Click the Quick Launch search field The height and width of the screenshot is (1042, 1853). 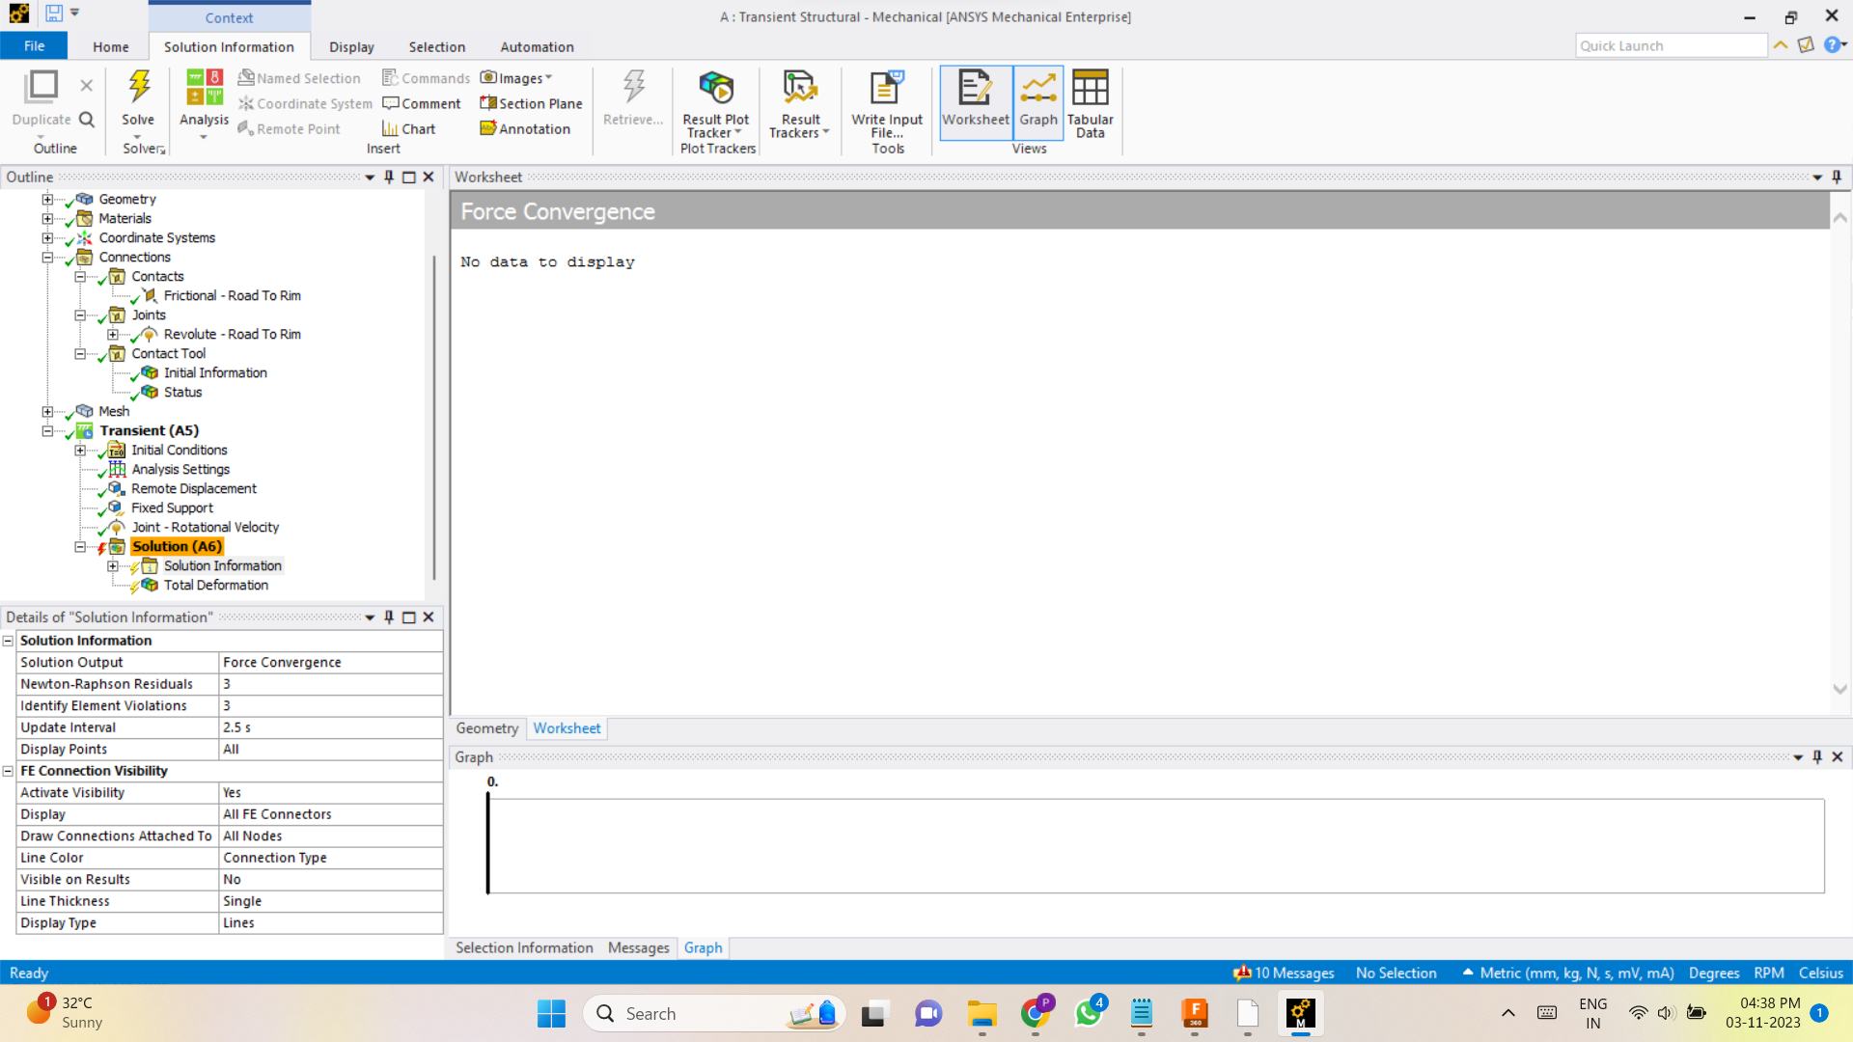coord(1671,45)
